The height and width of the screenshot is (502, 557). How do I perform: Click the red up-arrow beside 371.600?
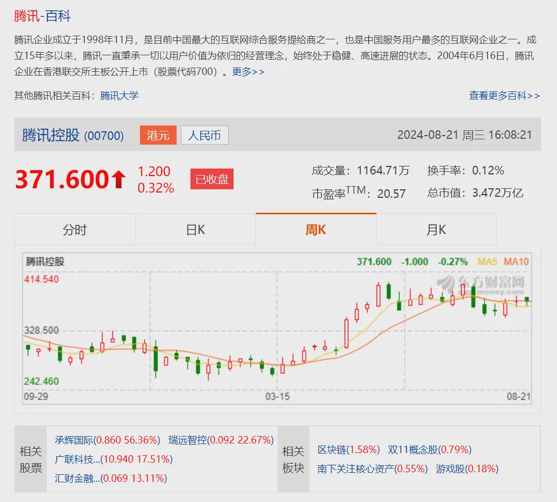point(119,179)
